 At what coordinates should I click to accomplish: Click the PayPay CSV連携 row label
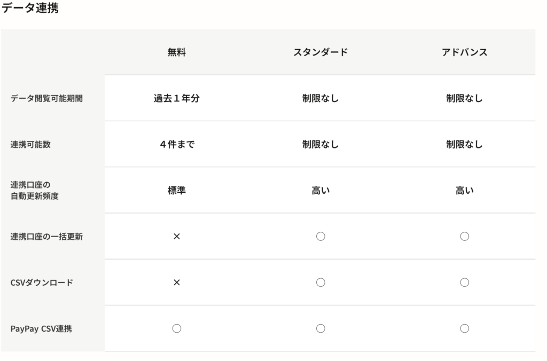tap(41, 329)
